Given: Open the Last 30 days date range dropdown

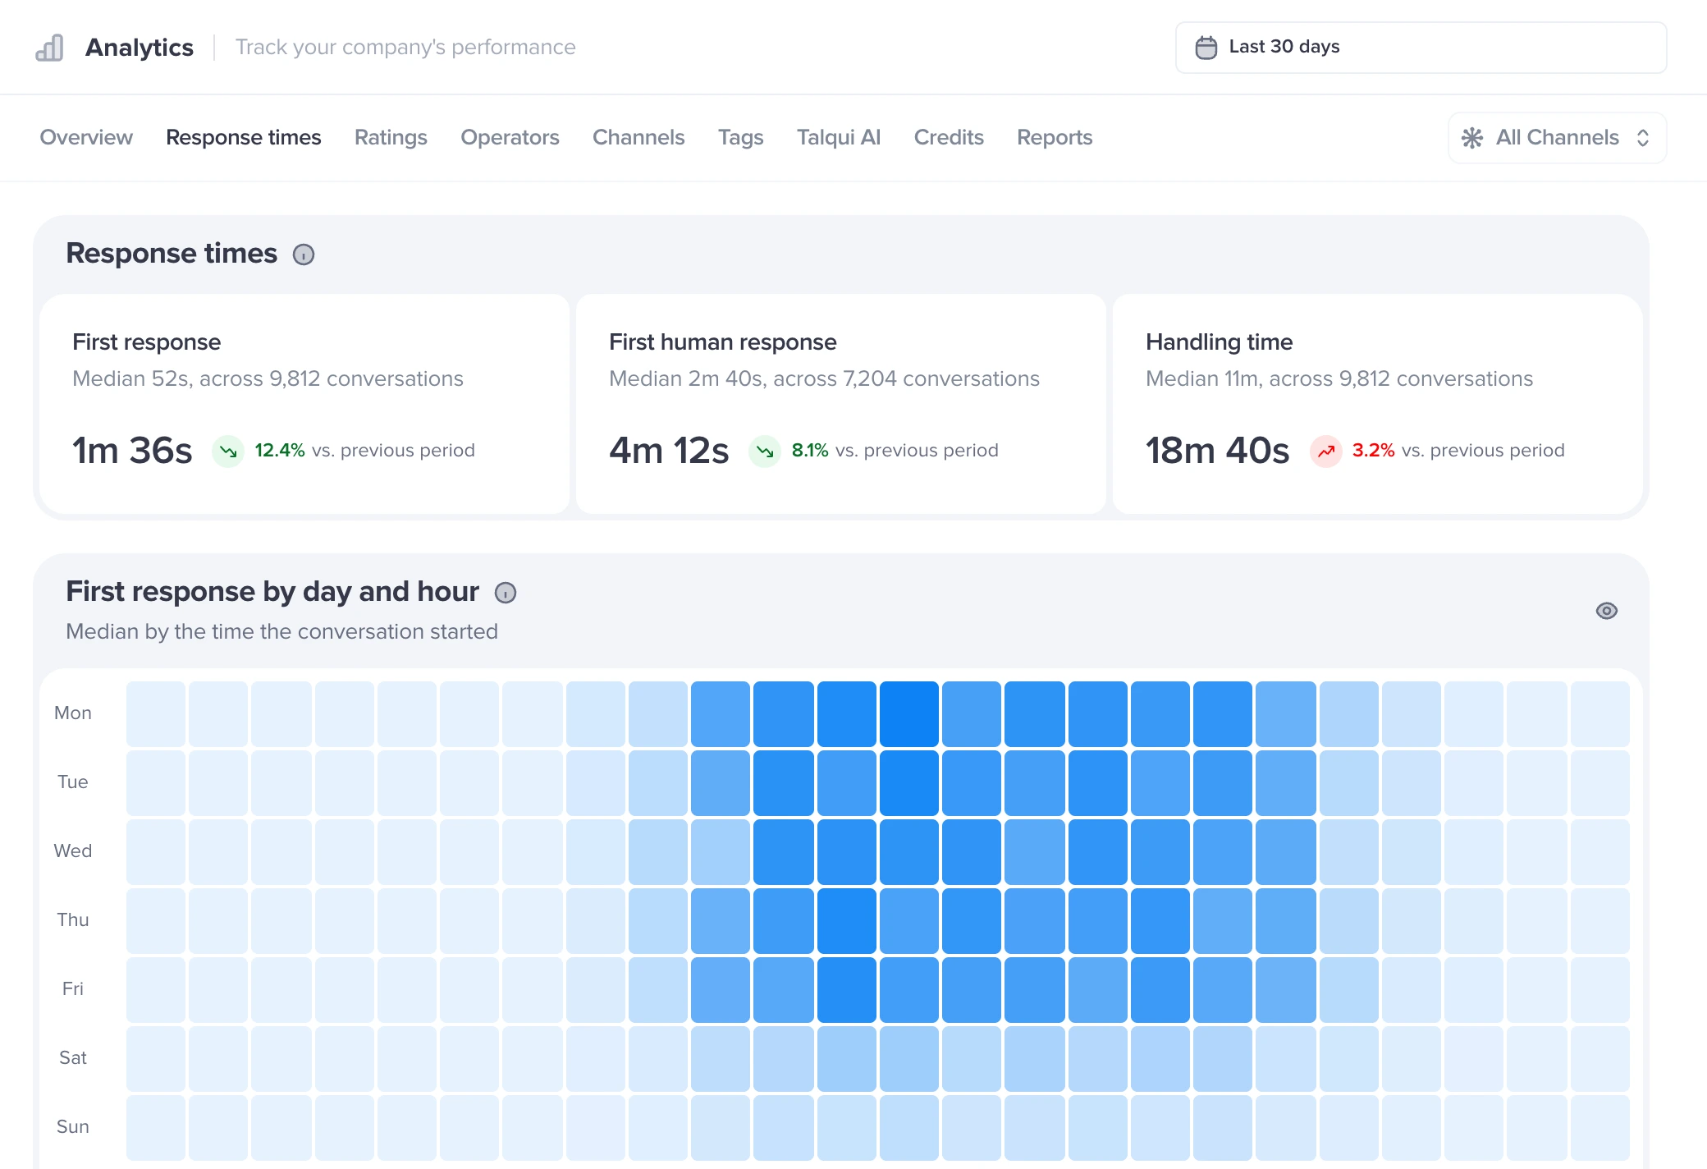Looking at the screenshot, I should tap(1421, 48).
